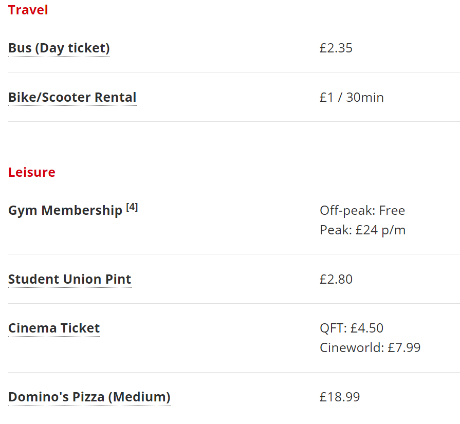Click the Travel section heading
460x424 pixels.
click(x=28, y=10)
